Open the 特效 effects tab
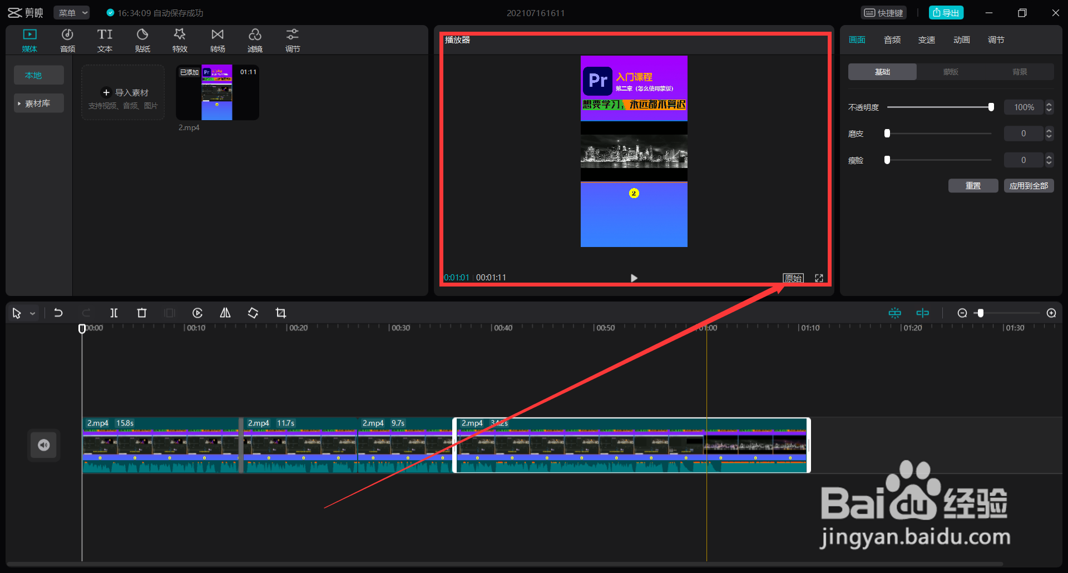 pos(180,41)
